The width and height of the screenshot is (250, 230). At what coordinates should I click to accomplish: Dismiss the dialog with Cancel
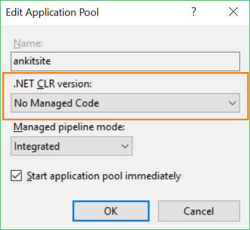pos(199,211)
